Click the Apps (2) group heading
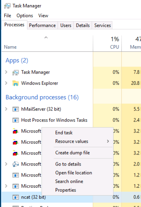 coord(17,60)
